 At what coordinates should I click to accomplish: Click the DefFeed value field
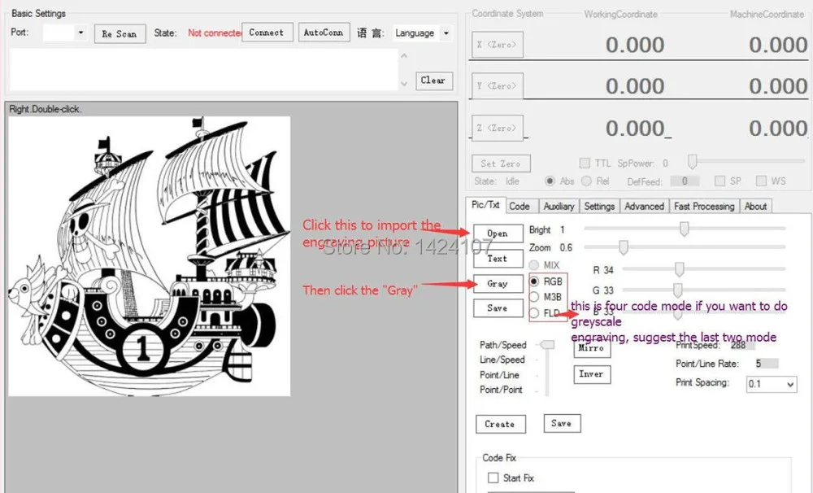pos(685,181)
